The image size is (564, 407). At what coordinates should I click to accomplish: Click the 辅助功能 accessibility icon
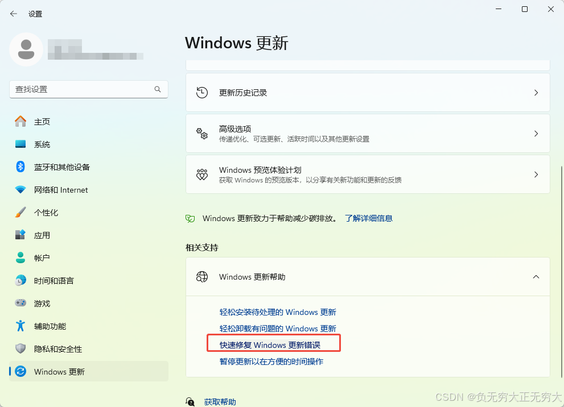[20, 326]
